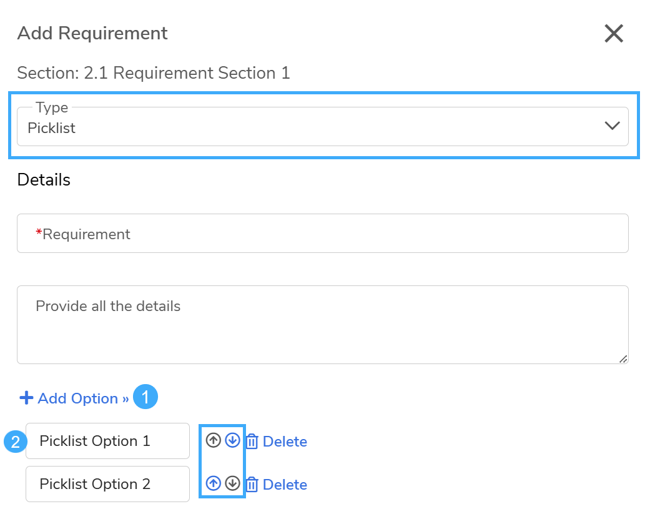This screenshot has width=650, height=514.
Task: Click the plus icon beside Add Option
Action: coord(26,398)
